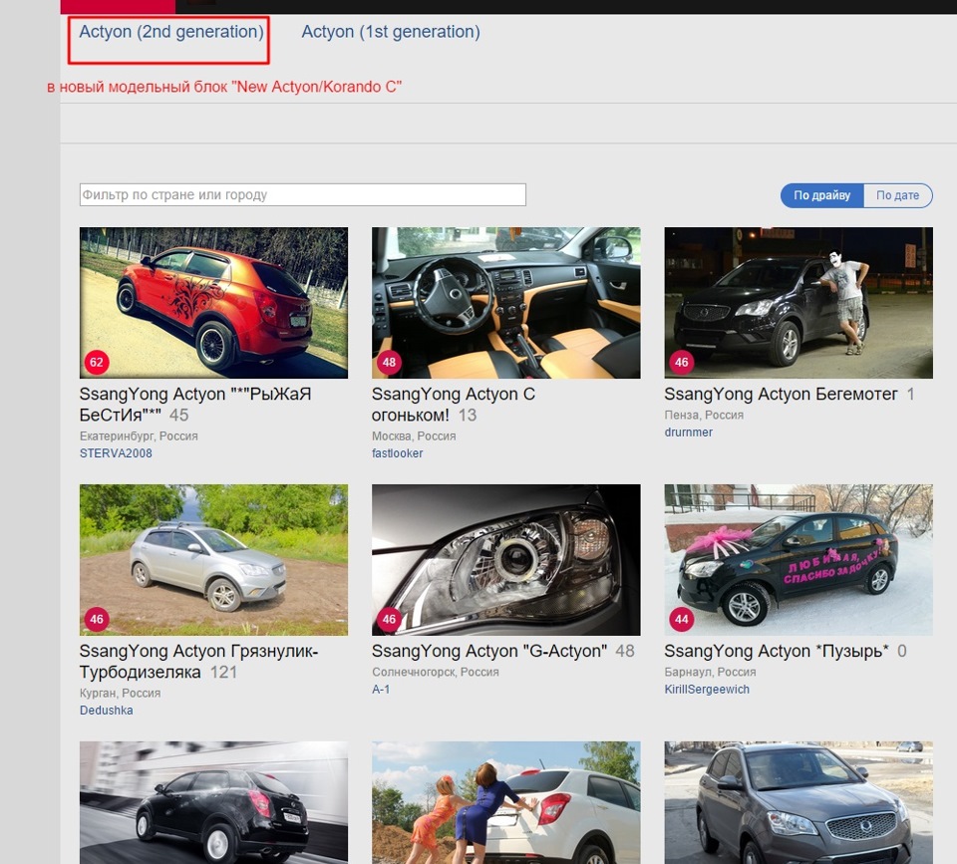Click location text 'Солнечногорск, Россия'
This screenshot has height=864, width=957.
tap(436, 672)
